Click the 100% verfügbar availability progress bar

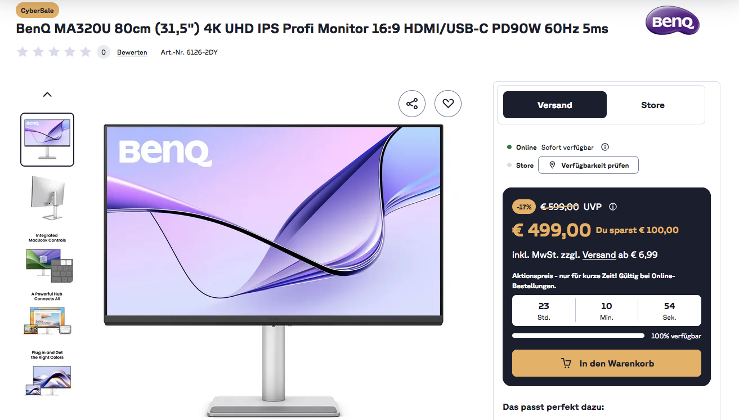[x=578, y=336]
